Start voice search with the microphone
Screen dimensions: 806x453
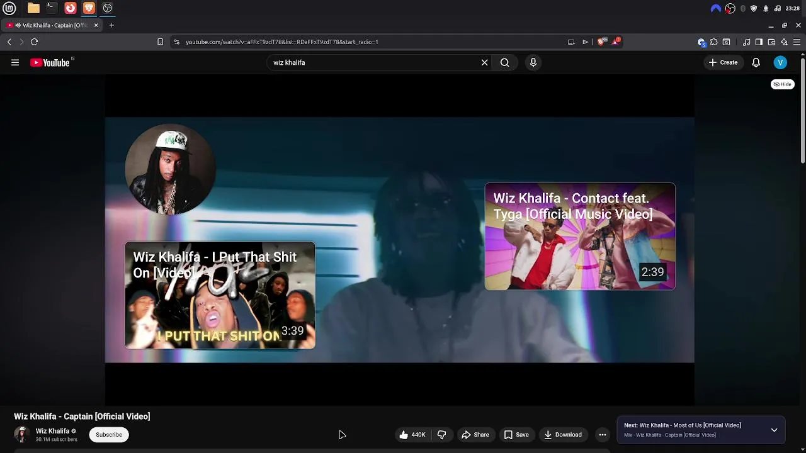tap(533, 62)
